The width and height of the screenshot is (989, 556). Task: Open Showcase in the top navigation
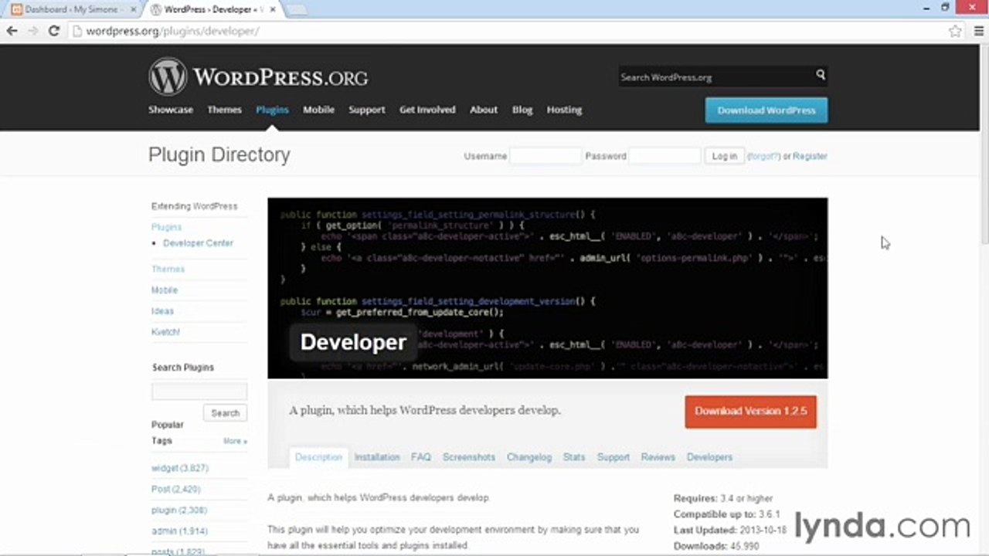pyautogui.click(x=171, y=110)
